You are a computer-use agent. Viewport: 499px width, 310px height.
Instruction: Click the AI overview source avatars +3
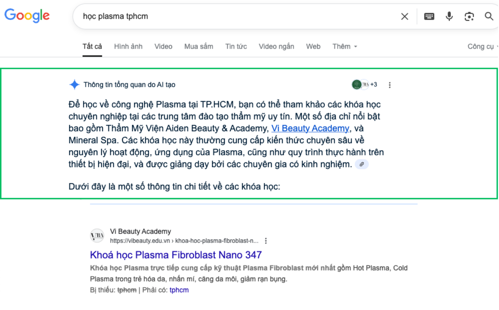click(x=364, y=84)
